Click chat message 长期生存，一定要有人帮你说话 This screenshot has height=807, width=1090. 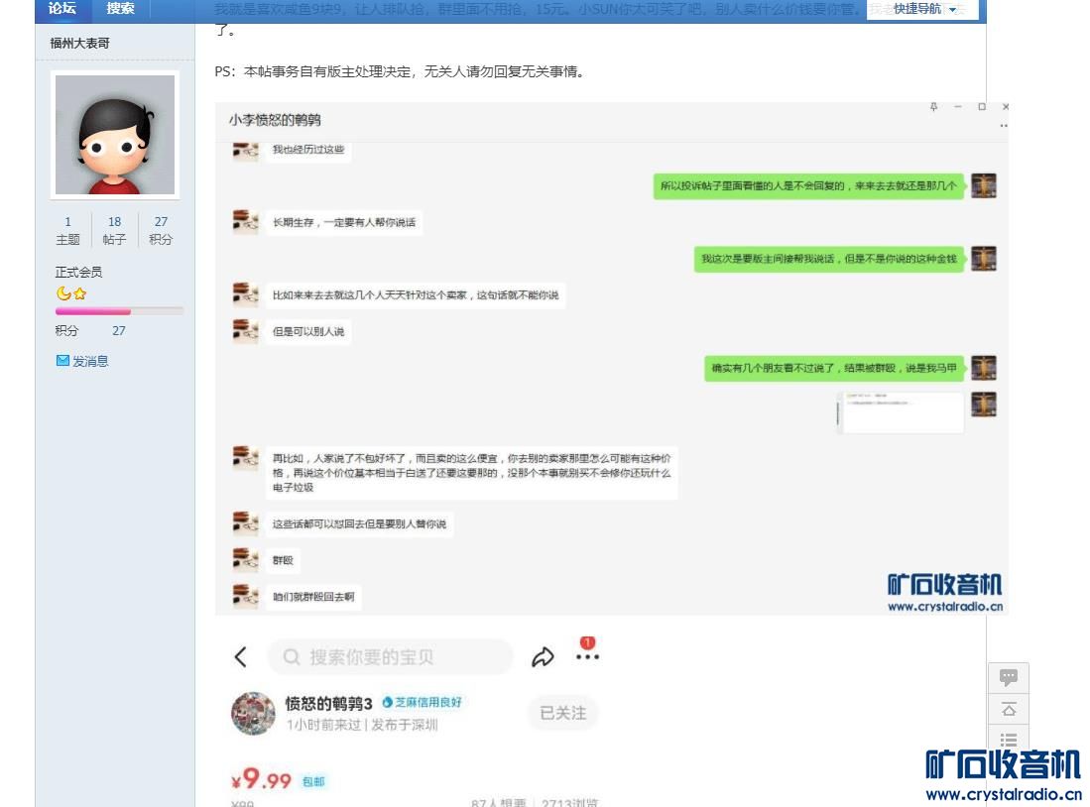point(344,222)
